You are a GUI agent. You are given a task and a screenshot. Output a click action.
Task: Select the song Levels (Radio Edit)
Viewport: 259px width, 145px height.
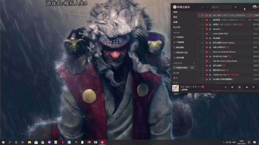220,34
